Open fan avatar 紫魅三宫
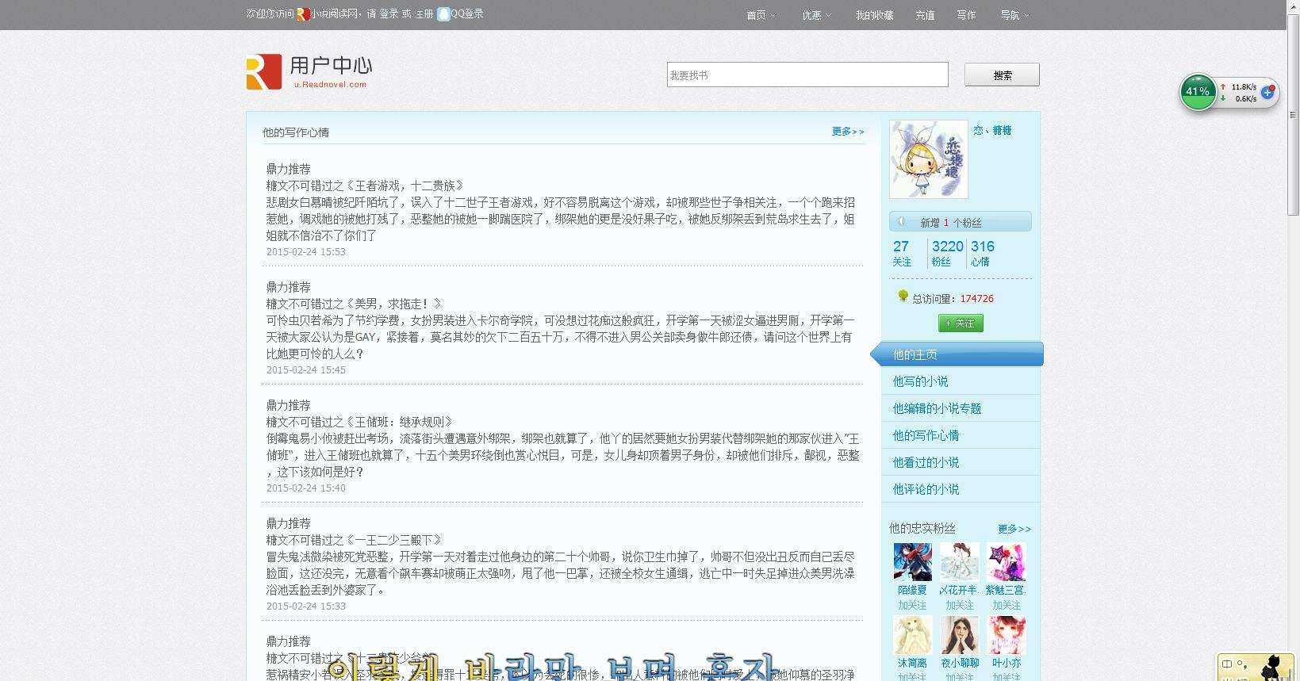This screenshot has height=681, width=1300. click(1007, 562)
